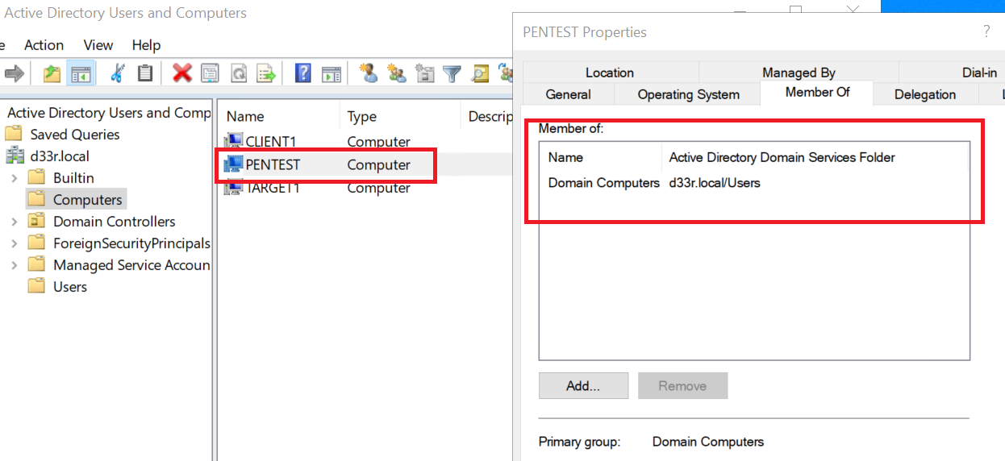Screen dimensions: 1005x461
Task: Click the blue Help question mark icon
Action: (x=303, y=74)
